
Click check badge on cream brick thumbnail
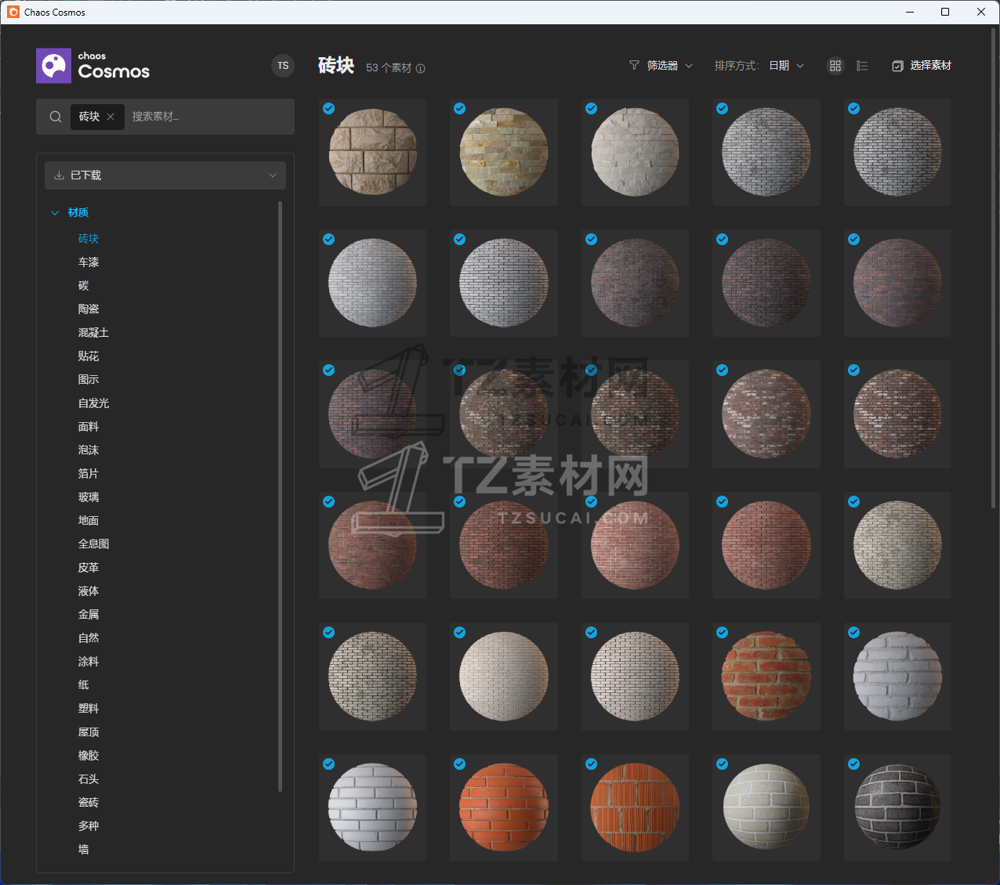click(x=722, y=764)
